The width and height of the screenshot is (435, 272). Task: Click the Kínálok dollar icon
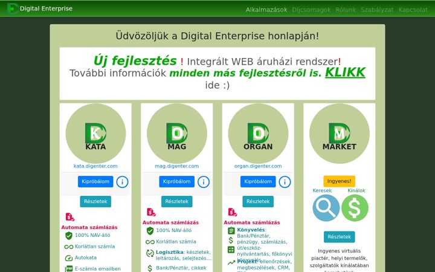pos(355,208)
